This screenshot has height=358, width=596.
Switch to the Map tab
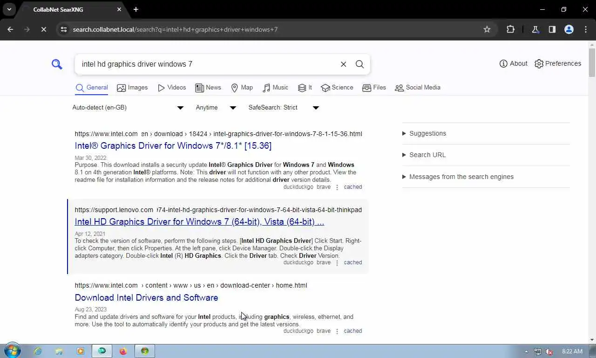pos(242,88)
